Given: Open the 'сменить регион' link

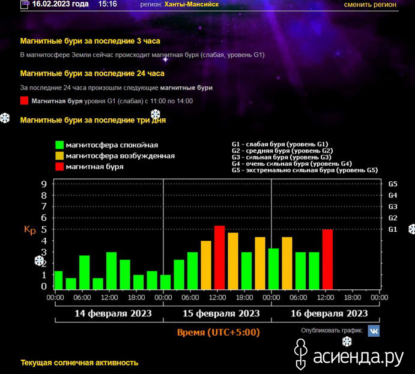Looking at the screenshot, I should coord(370,4).
